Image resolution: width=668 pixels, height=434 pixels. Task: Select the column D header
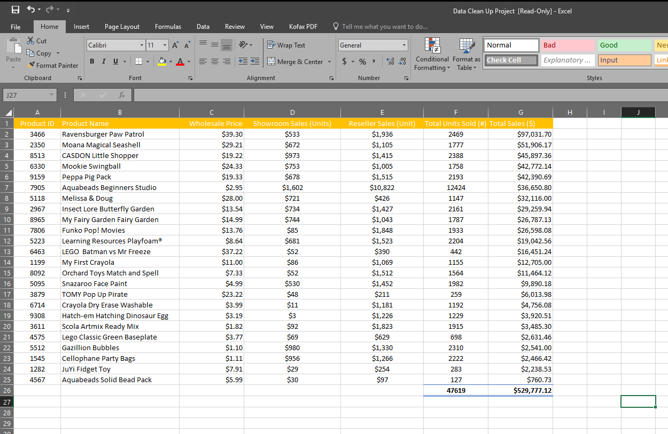pyautogui.click(x=292, y=113)
